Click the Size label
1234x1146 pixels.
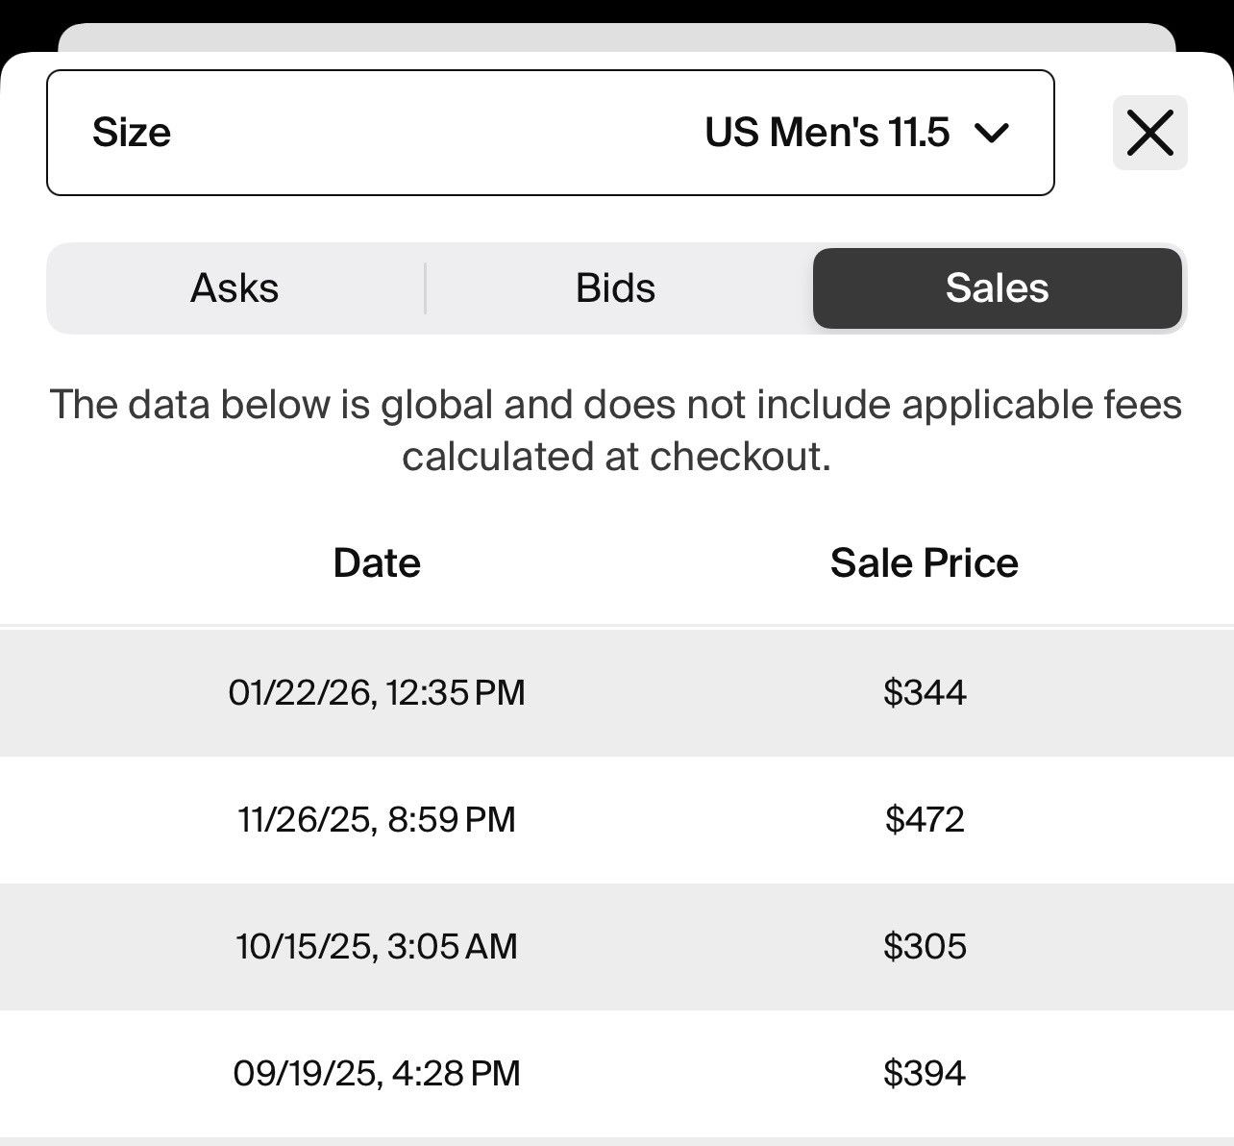(x=132, y=133)
